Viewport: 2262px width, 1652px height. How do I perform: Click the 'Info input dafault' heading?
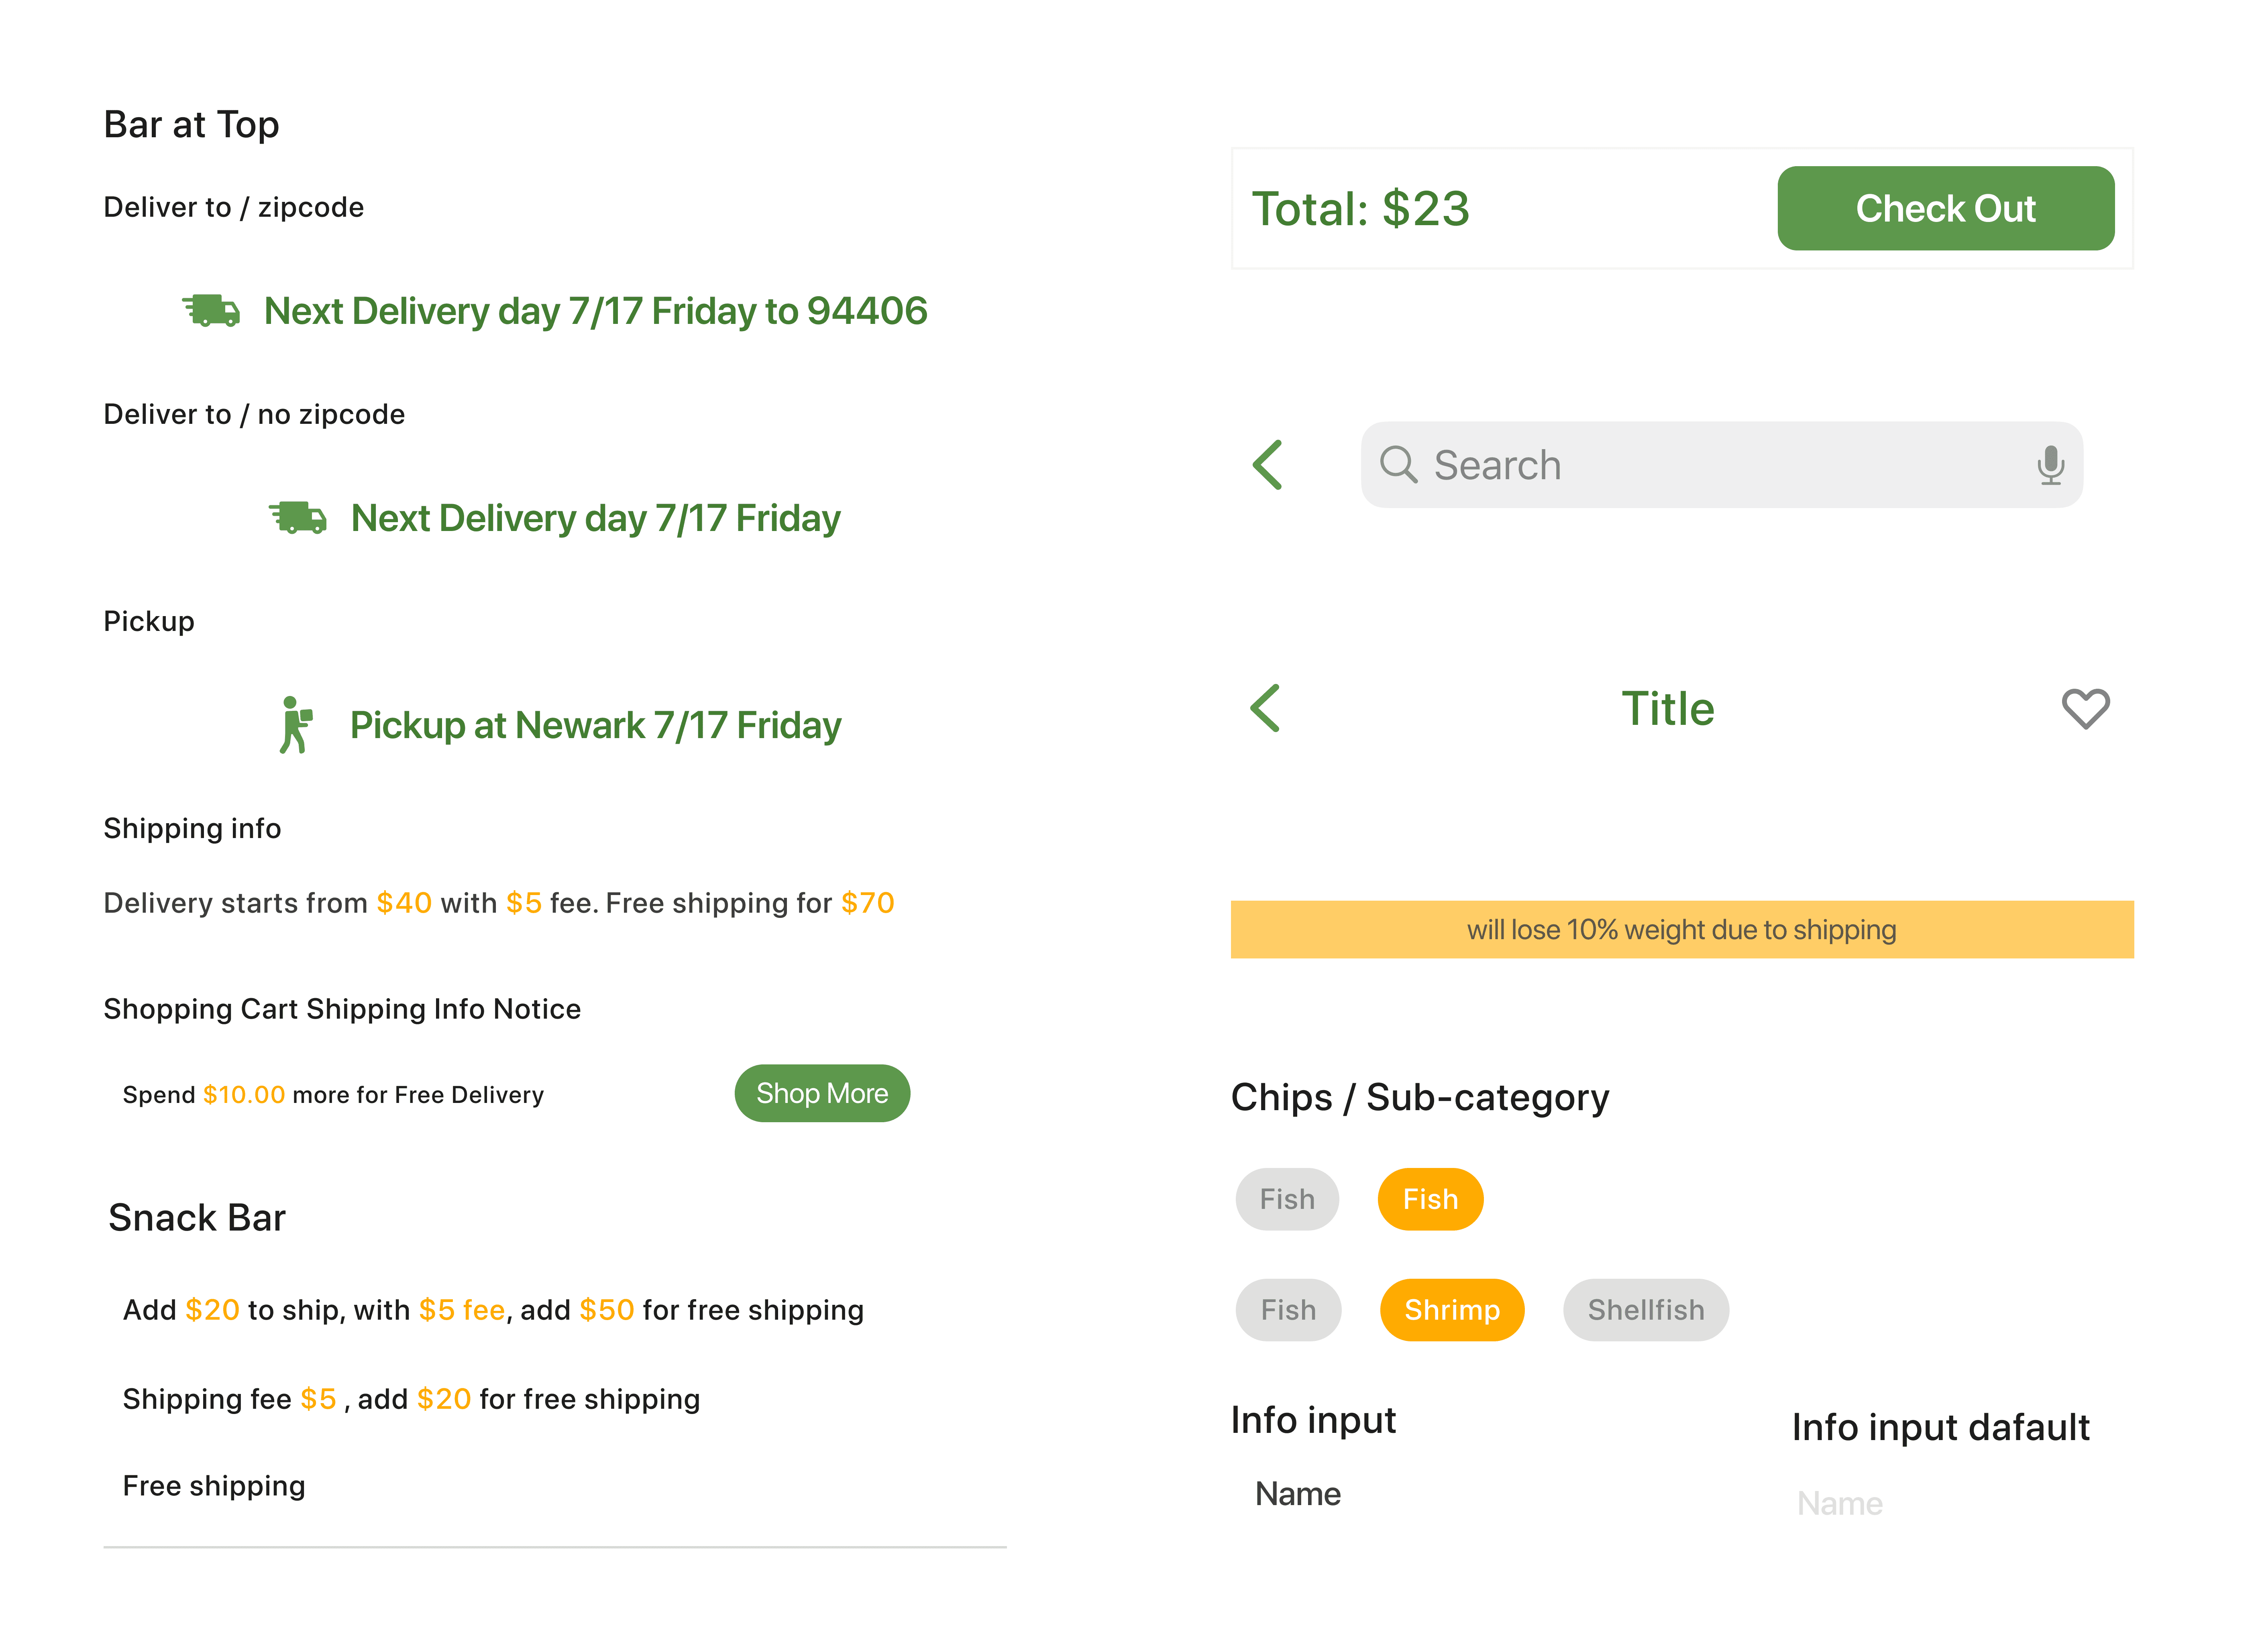tap(1940, 1427)
